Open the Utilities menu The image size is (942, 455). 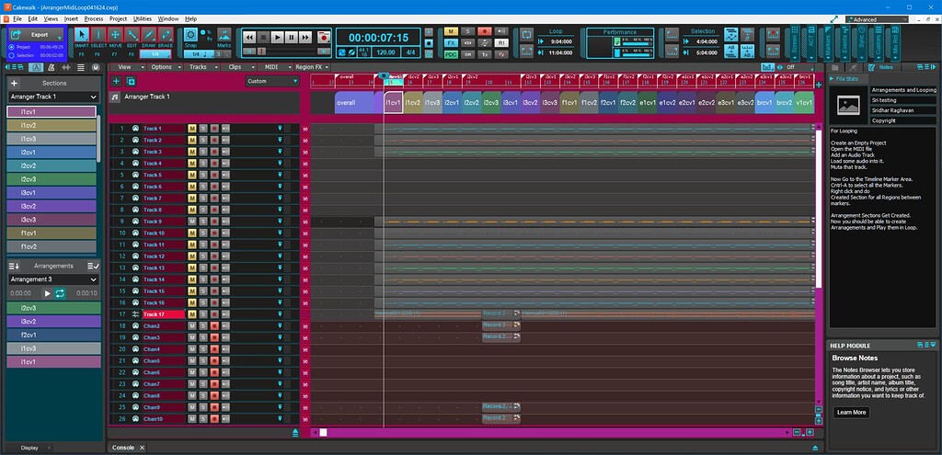143,19
